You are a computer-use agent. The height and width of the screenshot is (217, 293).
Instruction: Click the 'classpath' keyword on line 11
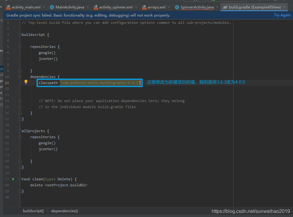pyautogui.click(x=48, y=83)
